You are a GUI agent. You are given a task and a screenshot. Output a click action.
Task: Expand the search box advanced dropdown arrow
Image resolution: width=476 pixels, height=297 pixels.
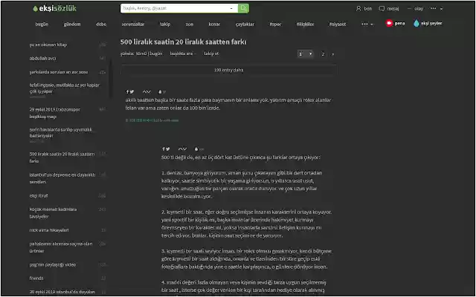click(231, 8)
